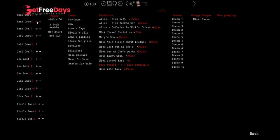Decrease Anna Love with minus

(x=40, y=22)
